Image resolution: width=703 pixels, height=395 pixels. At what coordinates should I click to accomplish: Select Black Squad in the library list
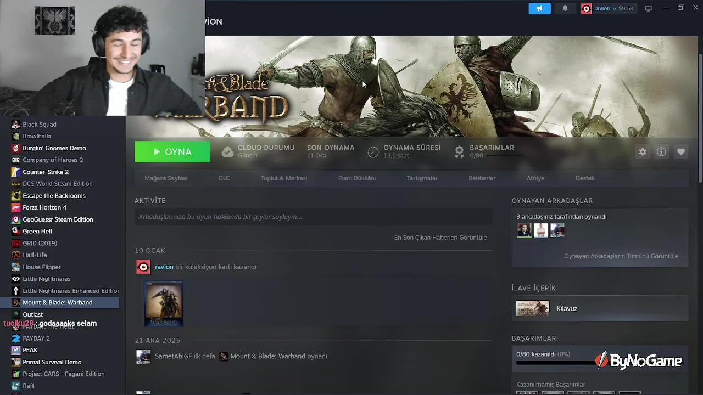pos(59,125)
